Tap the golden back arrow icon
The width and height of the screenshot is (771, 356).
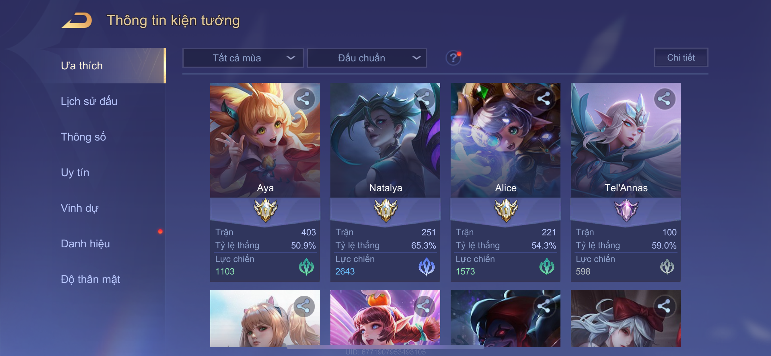click(x=77, y=21)
